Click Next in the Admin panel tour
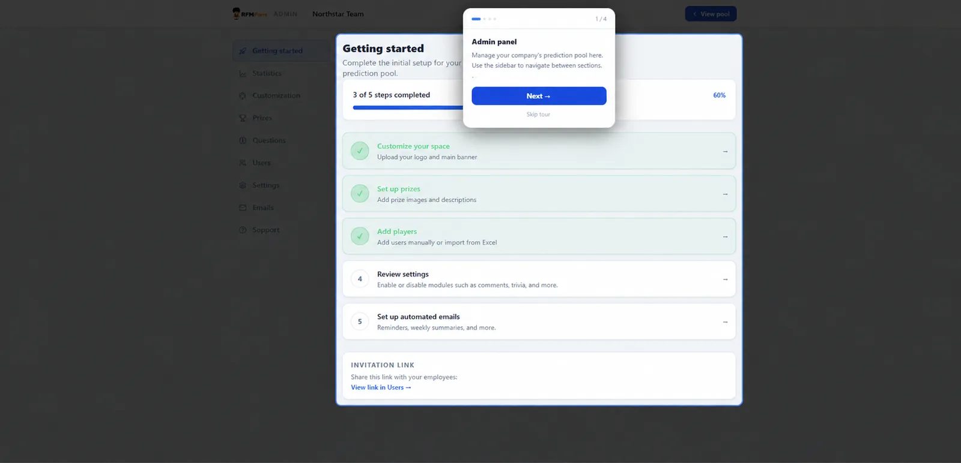 tap(539, 96)
